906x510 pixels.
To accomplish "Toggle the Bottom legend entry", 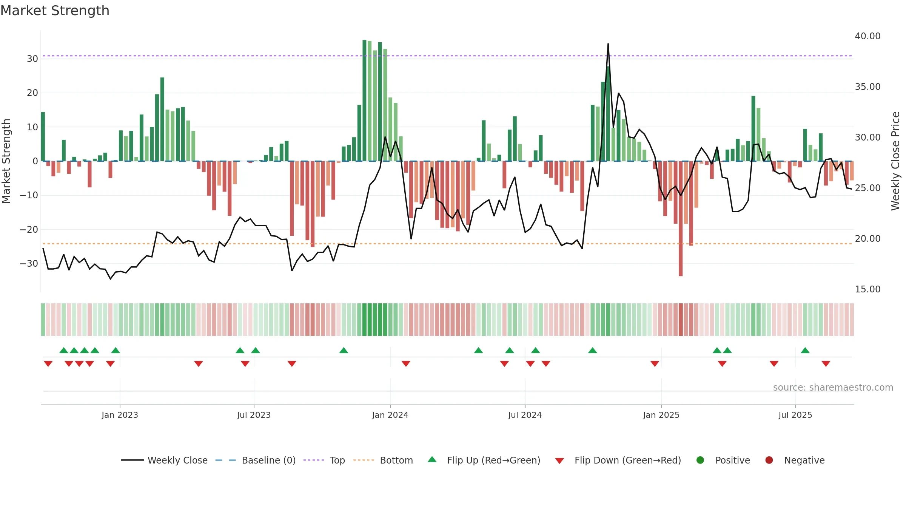I will (383, 460).
